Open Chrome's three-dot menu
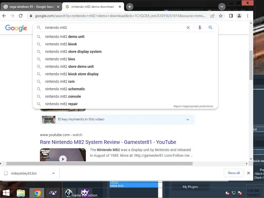The width and height of the screenshot is (264, 198). (247, 16)
